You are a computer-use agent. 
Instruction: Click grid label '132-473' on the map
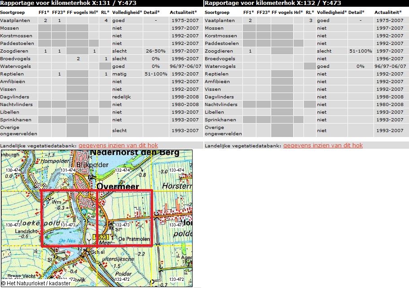coord(122,225)
